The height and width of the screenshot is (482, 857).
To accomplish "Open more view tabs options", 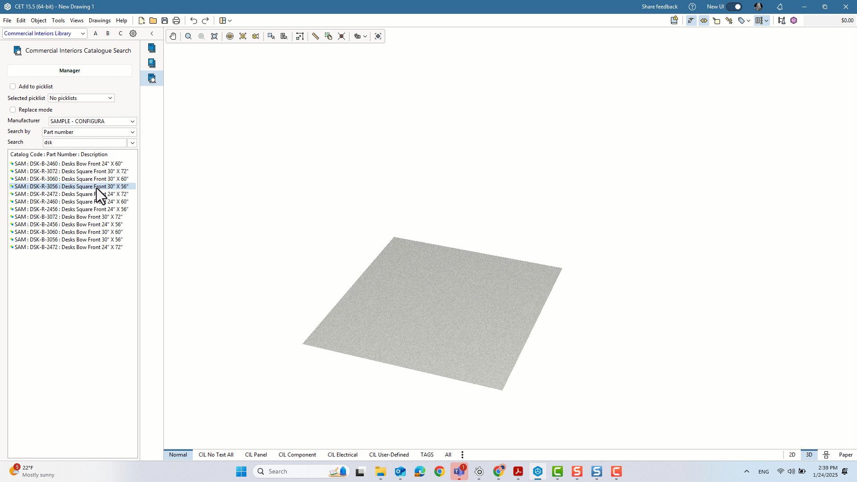I will coord(462,455).
